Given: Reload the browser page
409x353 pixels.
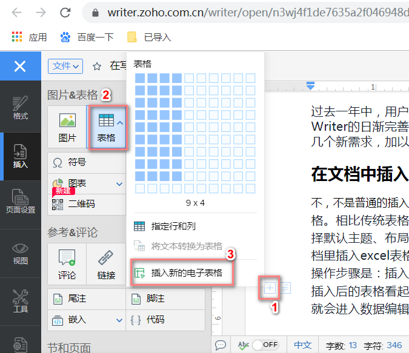Looking at the screenshot, I should coord(65,12).
